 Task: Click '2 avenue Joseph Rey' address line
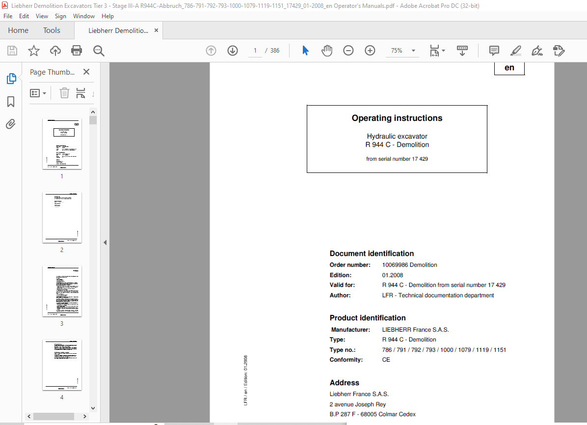357,404
